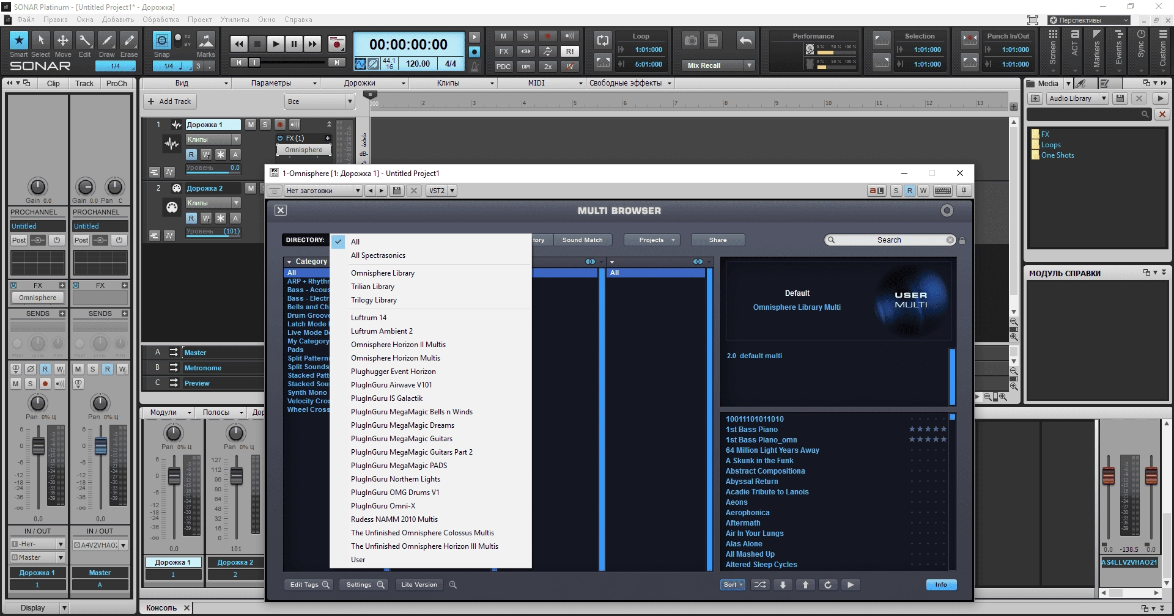The height and width of the screenshot is (616, 1174).
Task: Arm the transport record button
Action: [336, 44]
